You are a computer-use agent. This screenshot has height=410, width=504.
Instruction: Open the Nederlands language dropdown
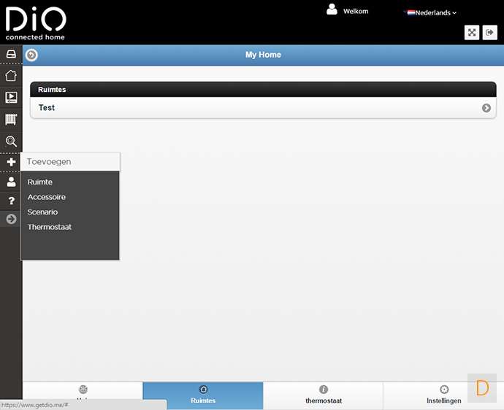coord(432,13)
